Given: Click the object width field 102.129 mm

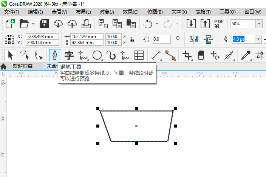Looking at the screenshot, I should [87, 36].
